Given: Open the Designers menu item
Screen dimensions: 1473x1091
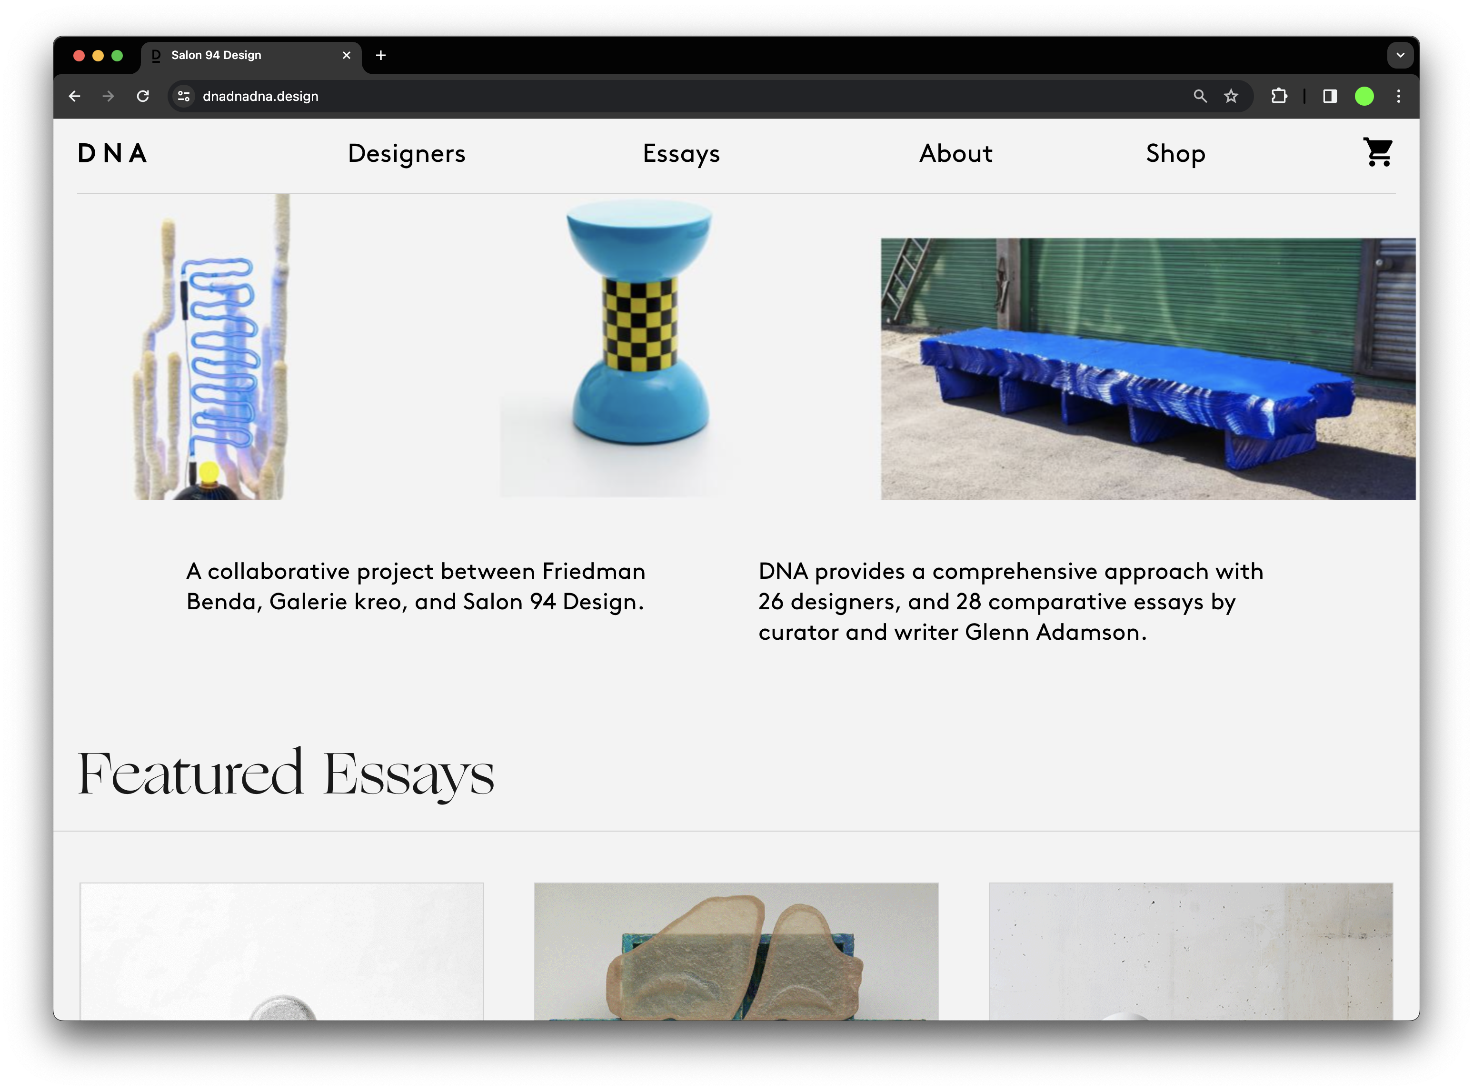Looking at the screenshot, I should click(406, 153).
